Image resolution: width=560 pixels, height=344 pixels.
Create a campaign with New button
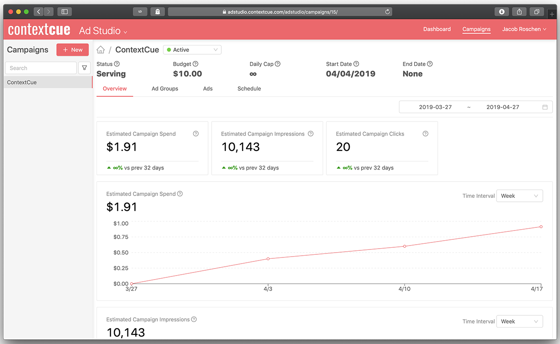point(73,50)
